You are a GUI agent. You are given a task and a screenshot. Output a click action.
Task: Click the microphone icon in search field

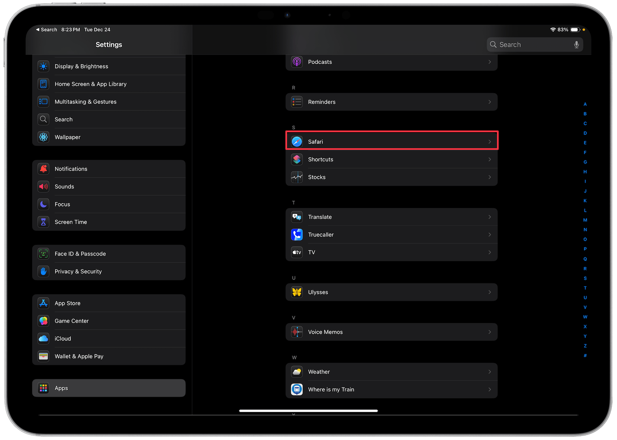(x=576, y=45)
